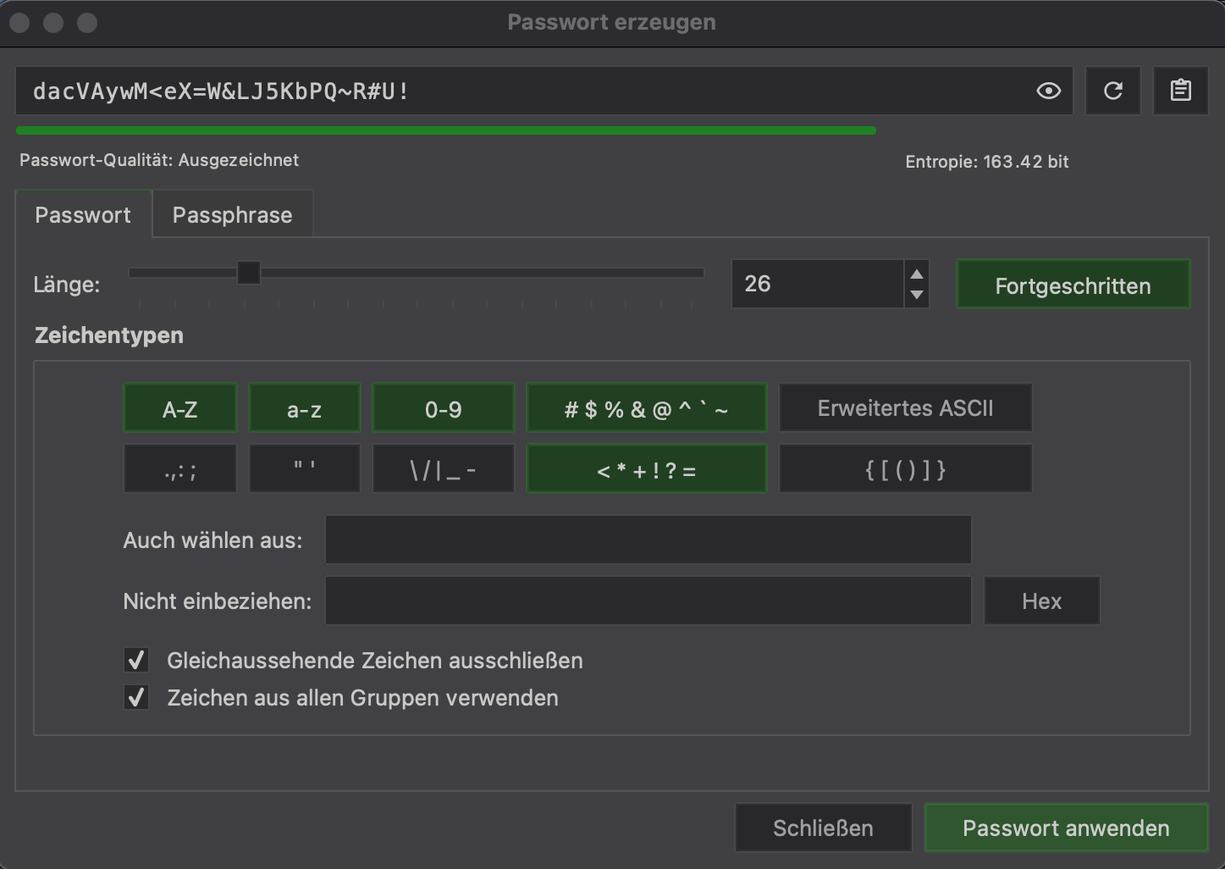This screenshot has width=1225, height=869.
Task: Regenerate a new password
Action: coord(1113,91)
